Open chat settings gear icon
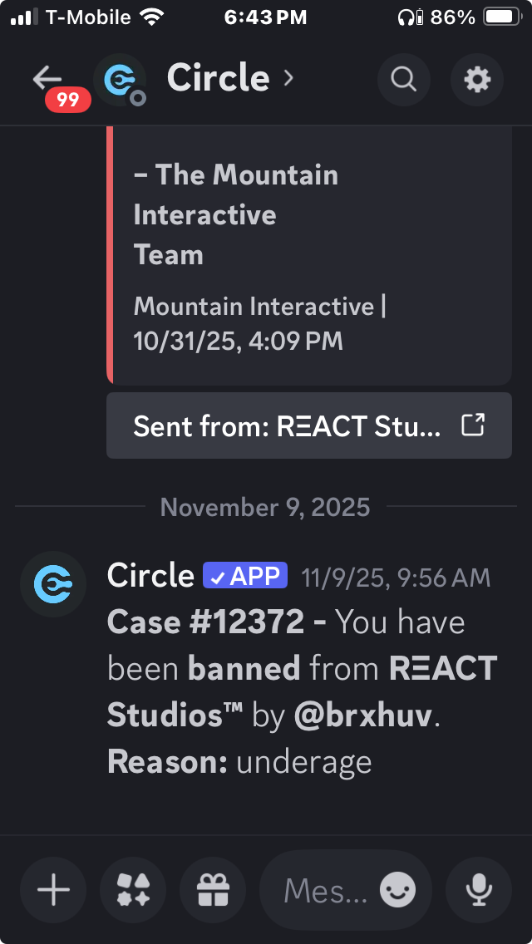Viewport: 532px width, 944px height. [x=477, y=80]
